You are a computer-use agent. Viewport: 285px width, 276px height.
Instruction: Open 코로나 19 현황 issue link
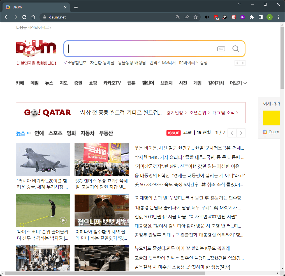197,133
